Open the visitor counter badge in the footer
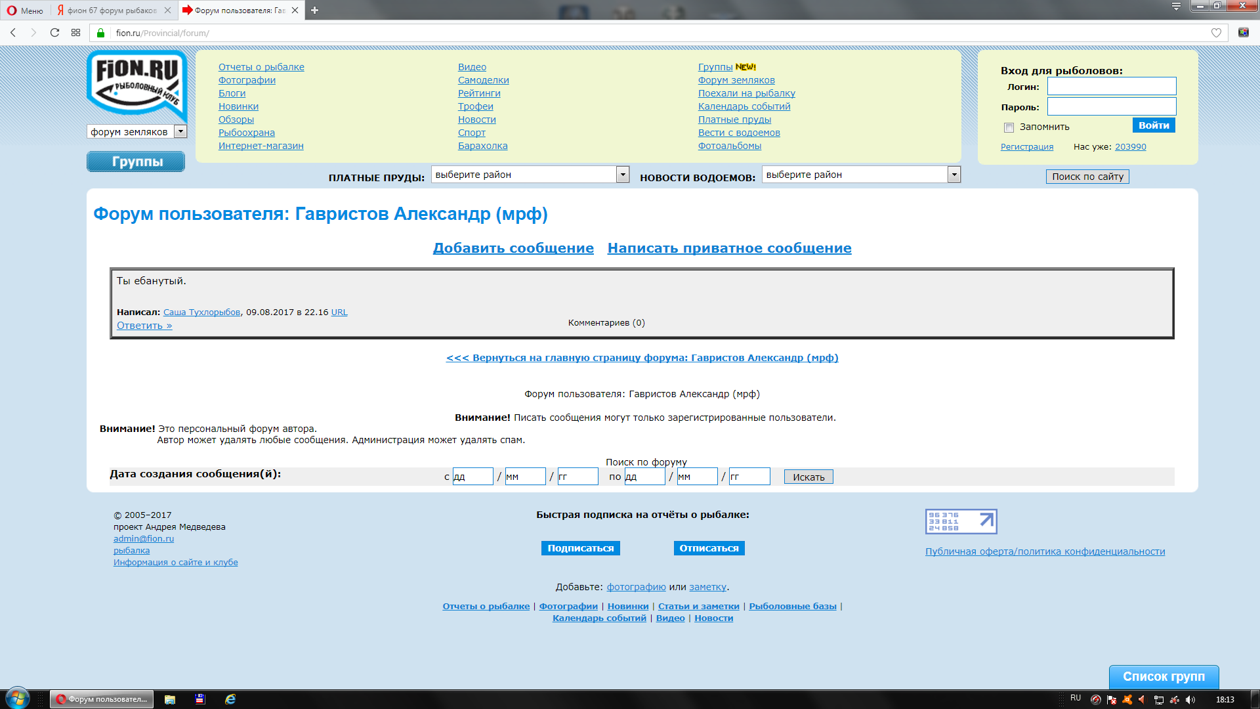Image resolution: width=1260 pixels, height=709 pixels. tap(961, 521)
